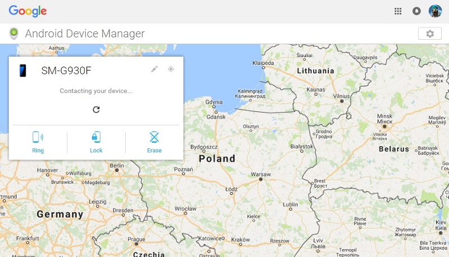Click the Aarhus label on map

(57, 48)
